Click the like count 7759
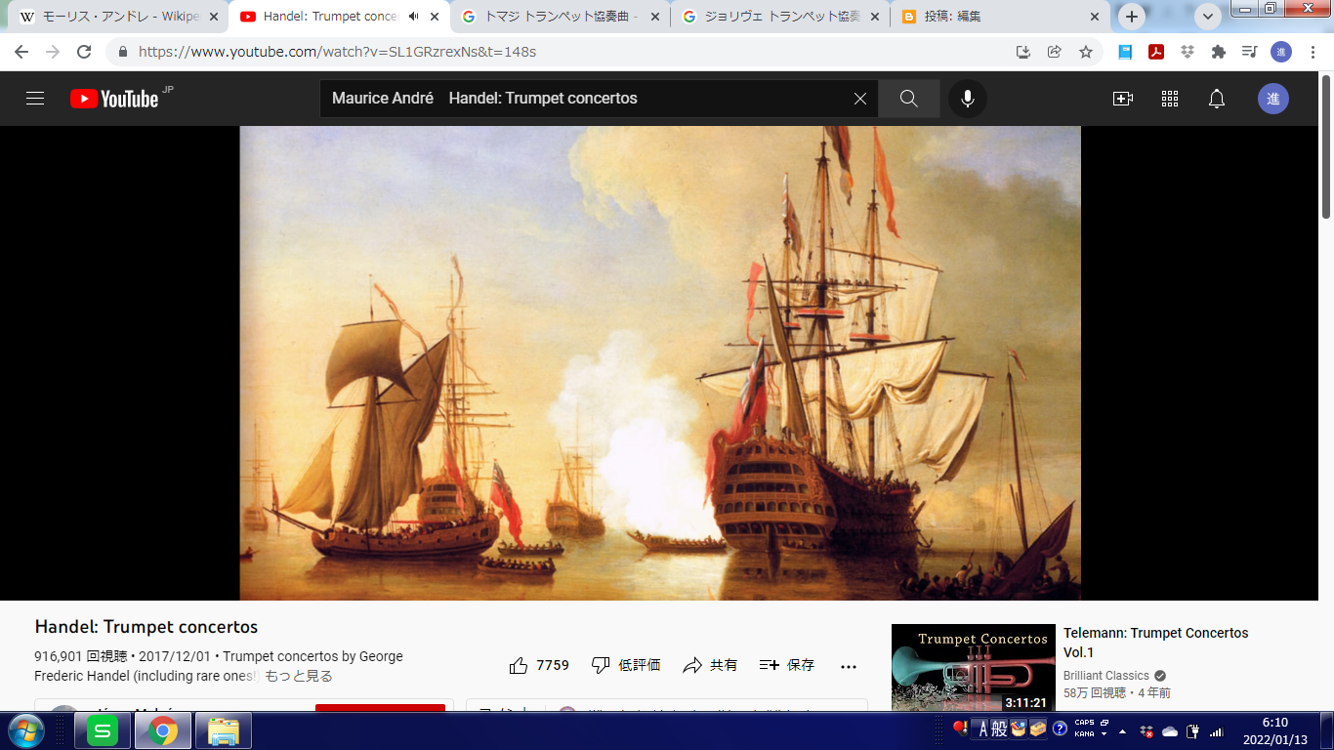 pyautogui.click(x=553, y=665)
